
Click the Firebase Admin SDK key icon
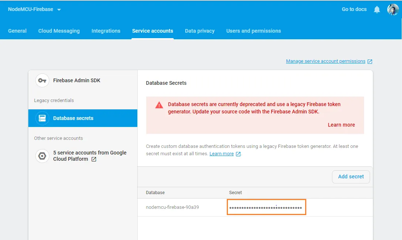(x=42, y=80)
